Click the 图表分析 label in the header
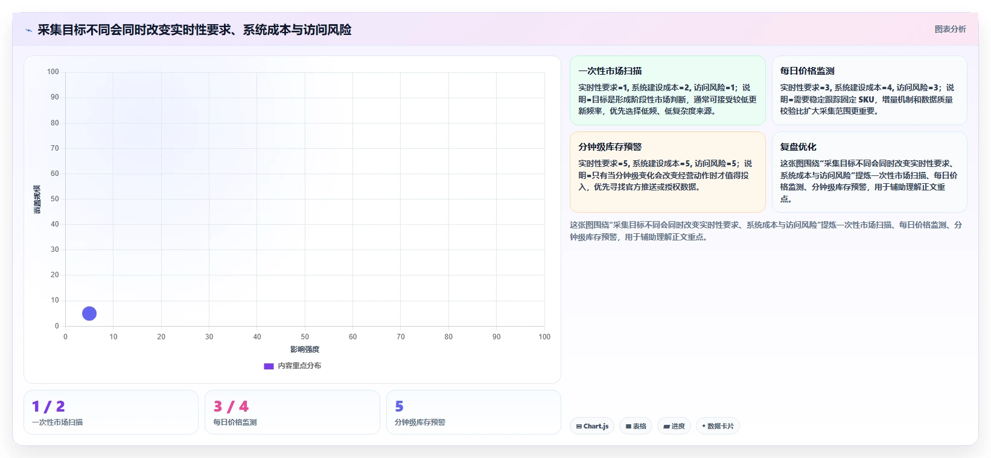Screen dimensions: 991x458 coord(950,29)
